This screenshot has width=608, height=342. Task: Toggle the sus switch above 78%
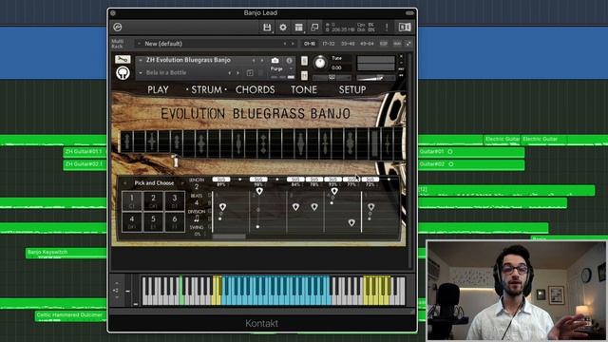coord(314,180)
